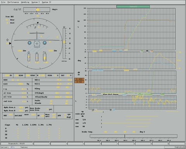Viewport: 186px width, 149px height.
Task: Click the vertical speed W scale bar
Action: click(x=64, y=43)
